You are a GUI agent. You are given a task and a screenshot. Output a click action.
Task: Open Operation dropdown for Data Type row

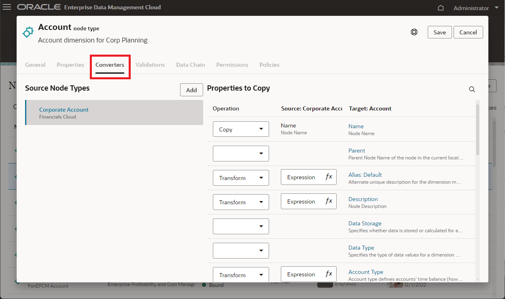[x=241, y=251]
